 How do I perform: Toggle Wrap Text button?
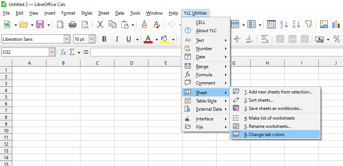coord(265,39)
